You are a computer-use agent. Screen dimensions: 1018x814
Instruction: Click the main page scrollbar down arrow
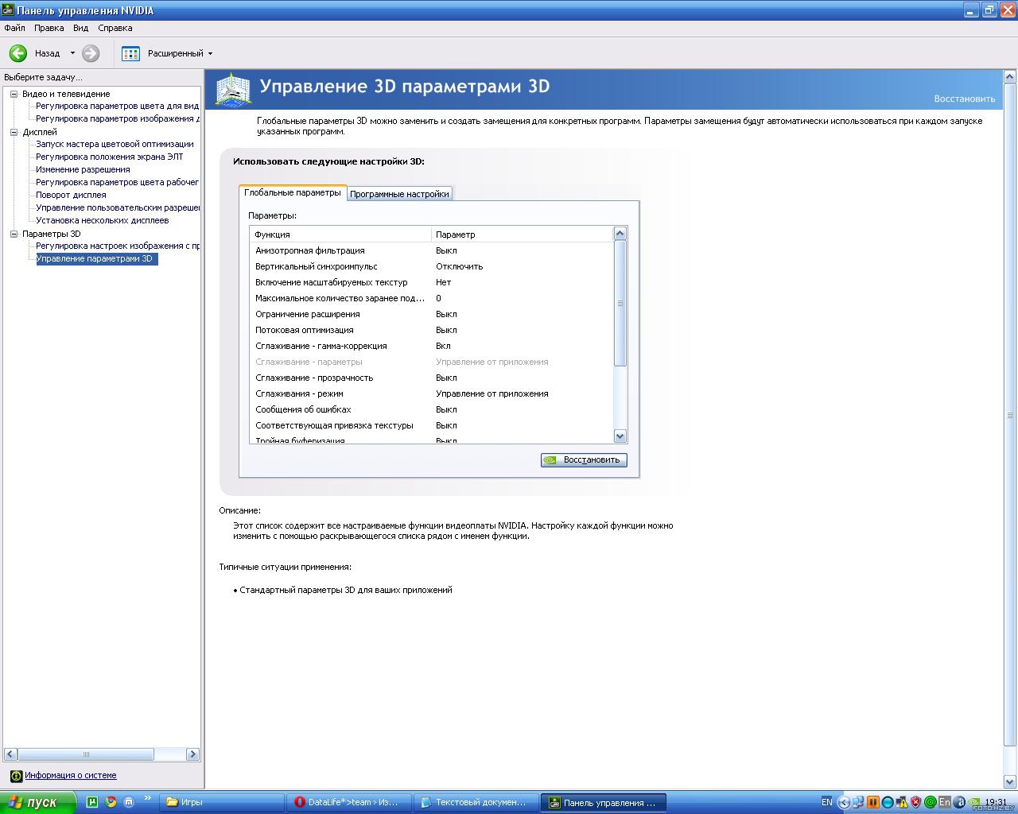pyautogui.click(x=1010, y=782)
